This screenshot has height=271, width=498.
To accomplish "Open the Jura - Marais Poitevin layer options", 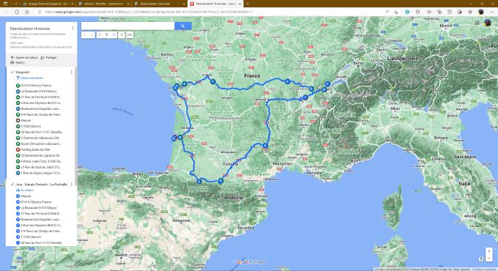I will 72,185.
